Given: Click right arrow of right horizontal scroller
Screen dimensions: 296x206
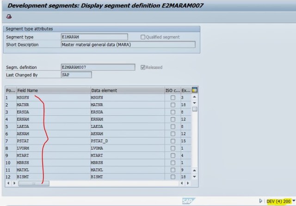Looking at the screenshot, I should pos(188,183).
